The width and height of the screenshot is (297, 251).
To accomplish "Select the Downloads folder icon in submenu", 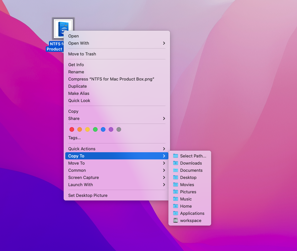I will pos(176,163).
